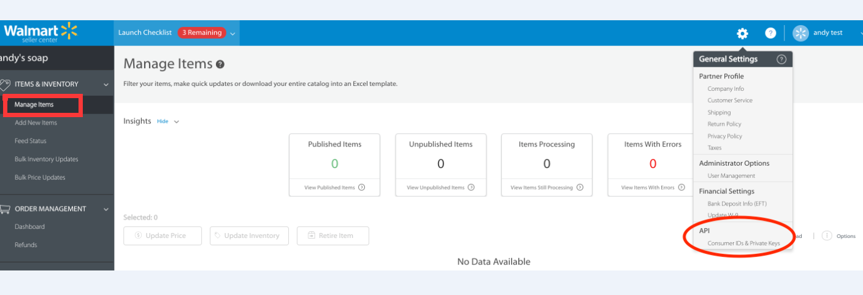
Task: Open Shipping settings
Action: coord(719,113)
